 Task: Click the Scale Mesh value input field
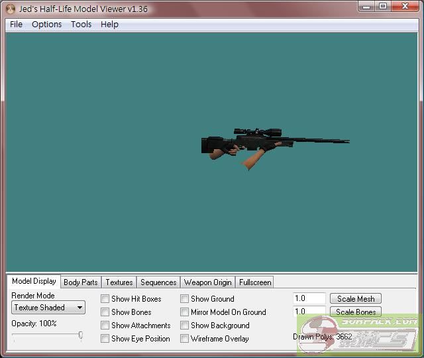(x=309, y=299)
